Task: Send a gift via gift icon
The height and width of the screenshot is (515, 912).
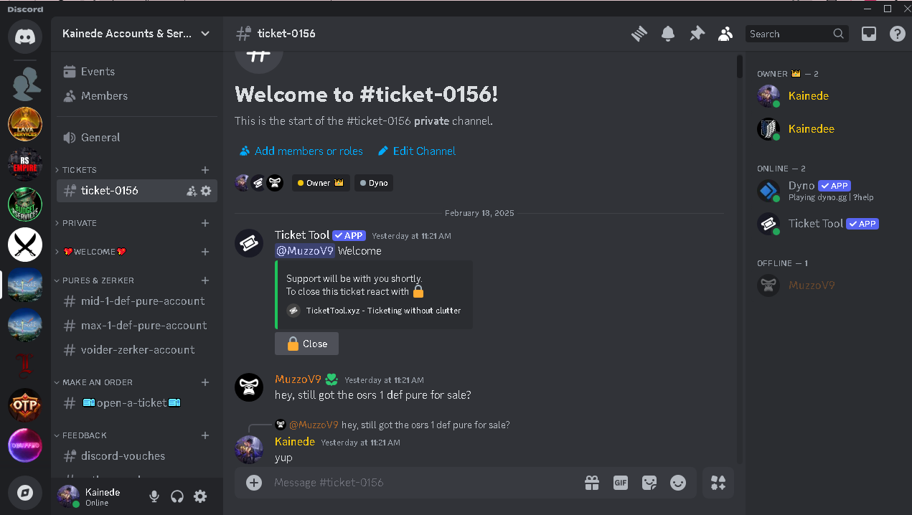Action: [x=592, y=483]
